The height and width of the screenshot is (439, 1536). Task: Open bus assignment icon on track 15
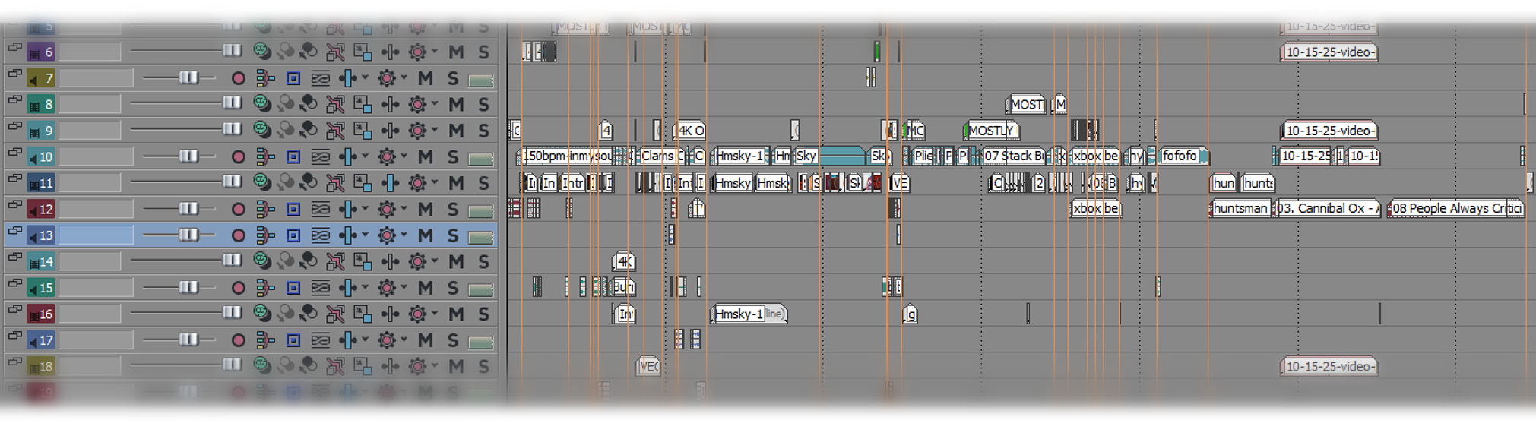point(265,288)
